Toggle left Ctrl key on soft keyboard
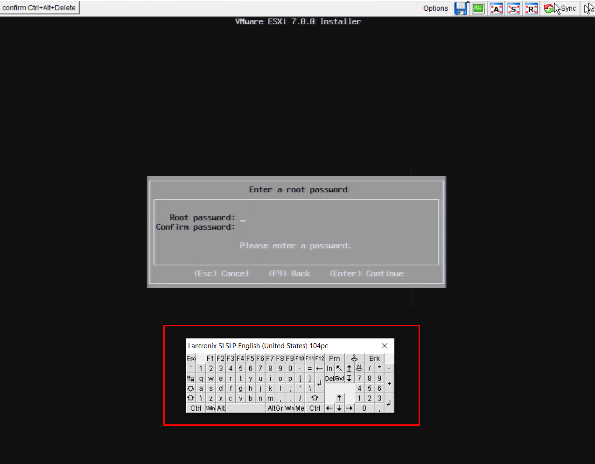This screenshot has height=464, width=595. click(196, 408)
